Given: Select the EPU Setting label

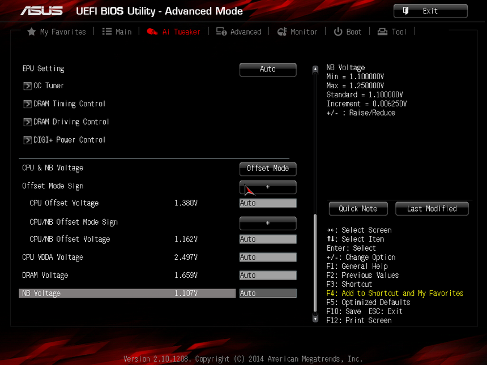Looking at the screenshot, I should pos(44,68).
